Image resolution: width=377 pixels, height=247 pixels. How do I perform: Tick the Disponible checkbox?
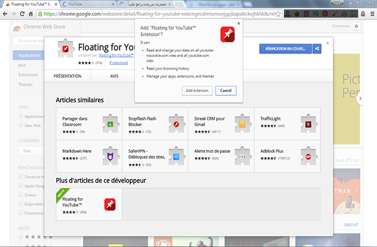click(x=21, y=203)
